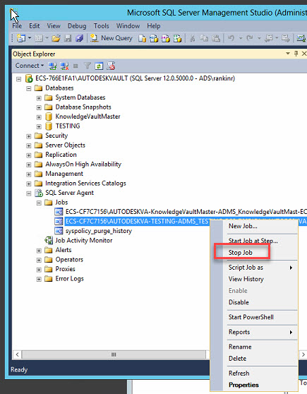307x394 pixels.
Task: Expand the Security folder
Action: (29, 136)
